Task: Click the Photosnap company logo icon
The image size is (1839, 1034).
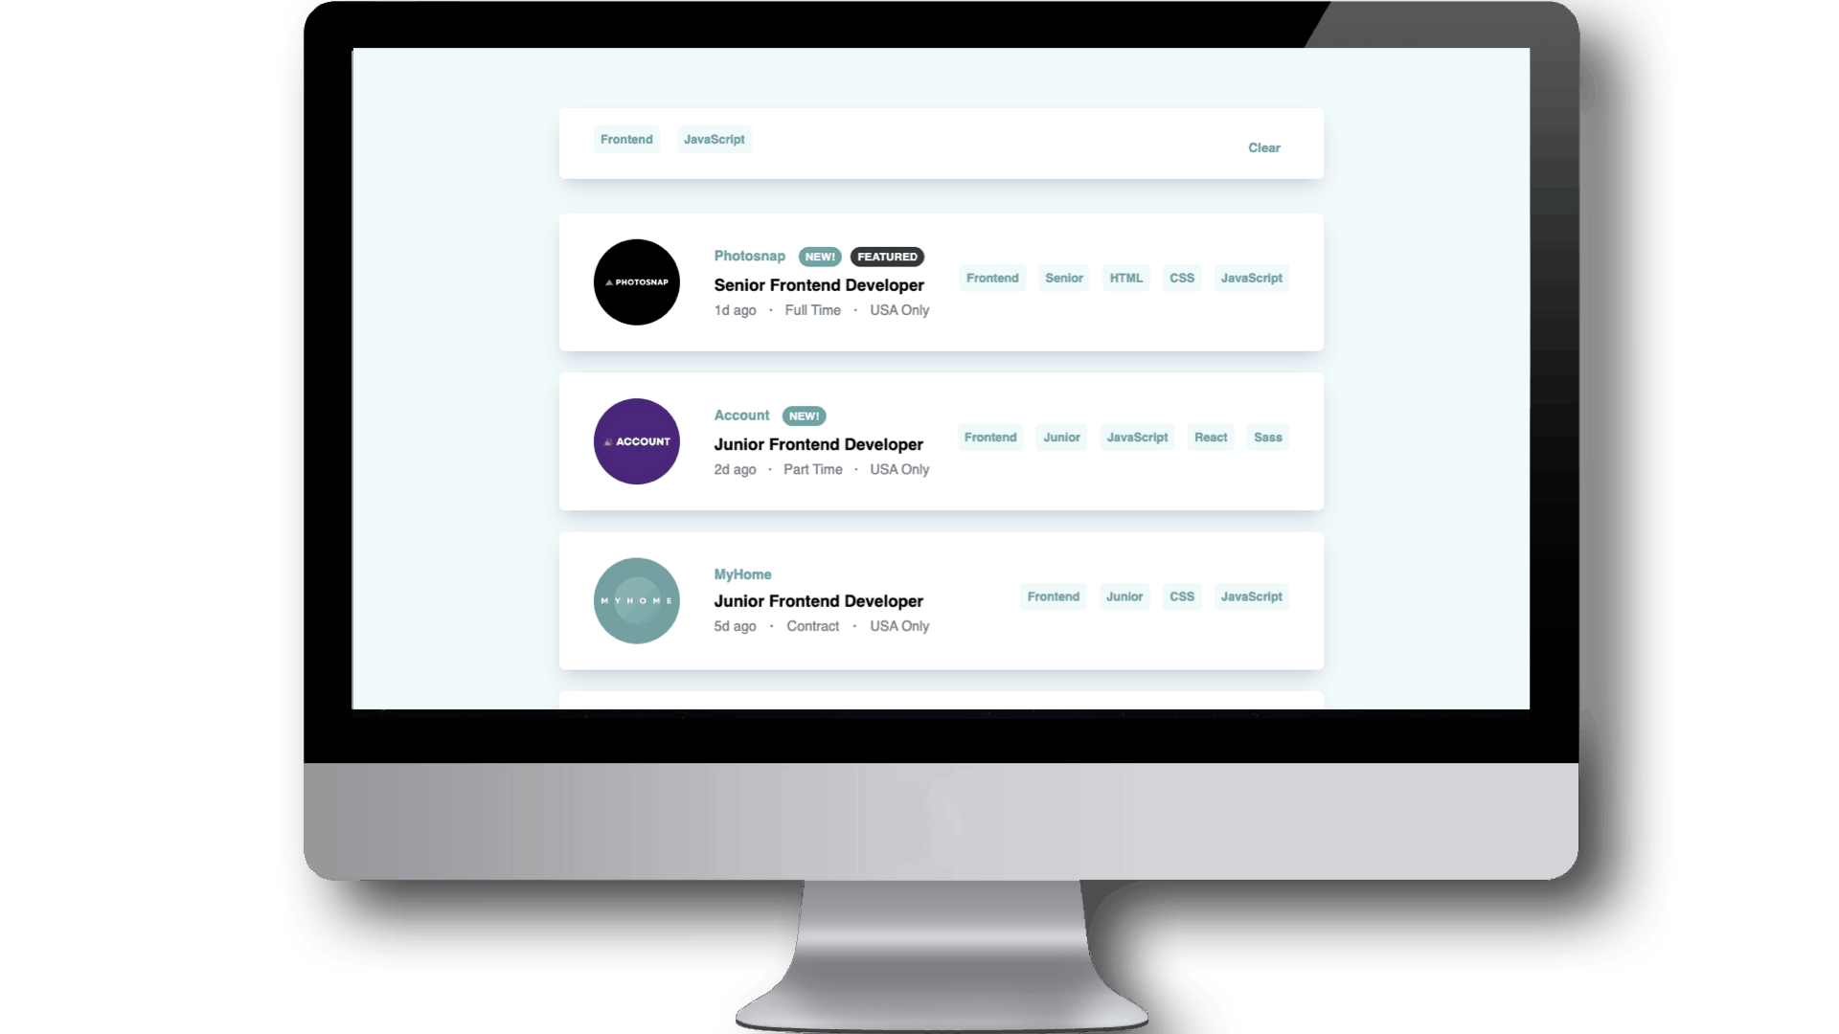Action: 637,281
